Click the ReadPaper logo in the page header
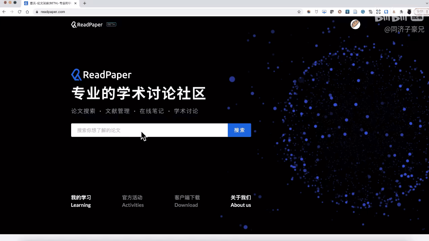This screenshot has height=241, width=429. point(87,24)
